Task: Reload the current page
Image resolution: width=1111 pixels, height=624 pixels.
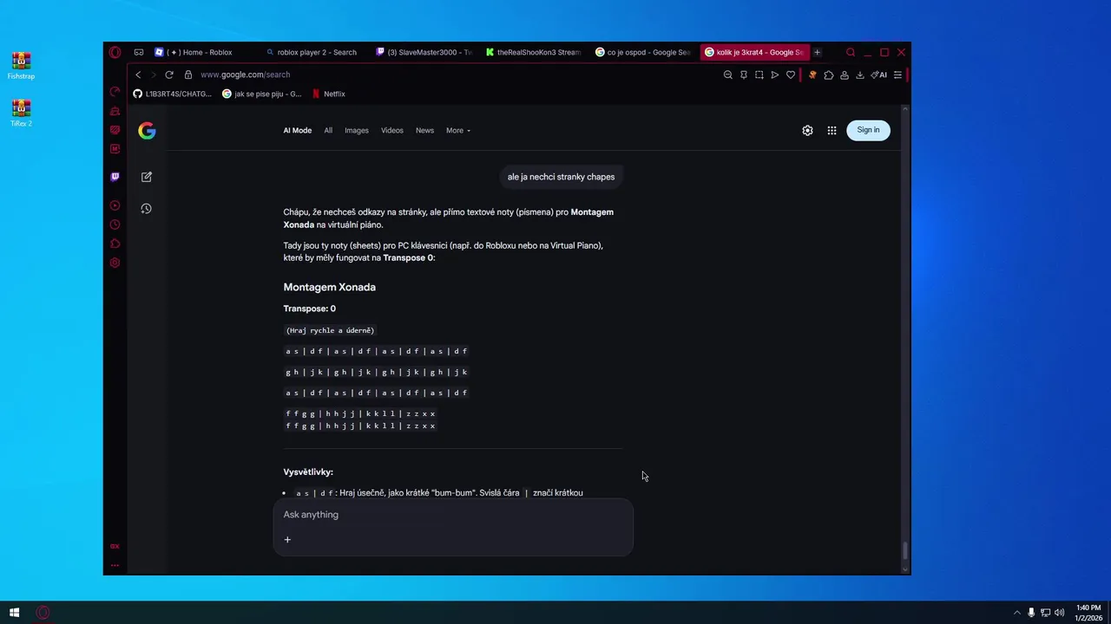Action: coord(169,75)
